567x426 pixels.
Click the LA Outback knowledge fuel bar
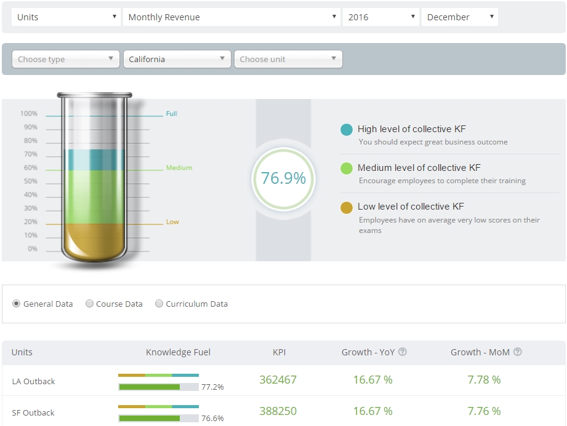click(159, 387)
